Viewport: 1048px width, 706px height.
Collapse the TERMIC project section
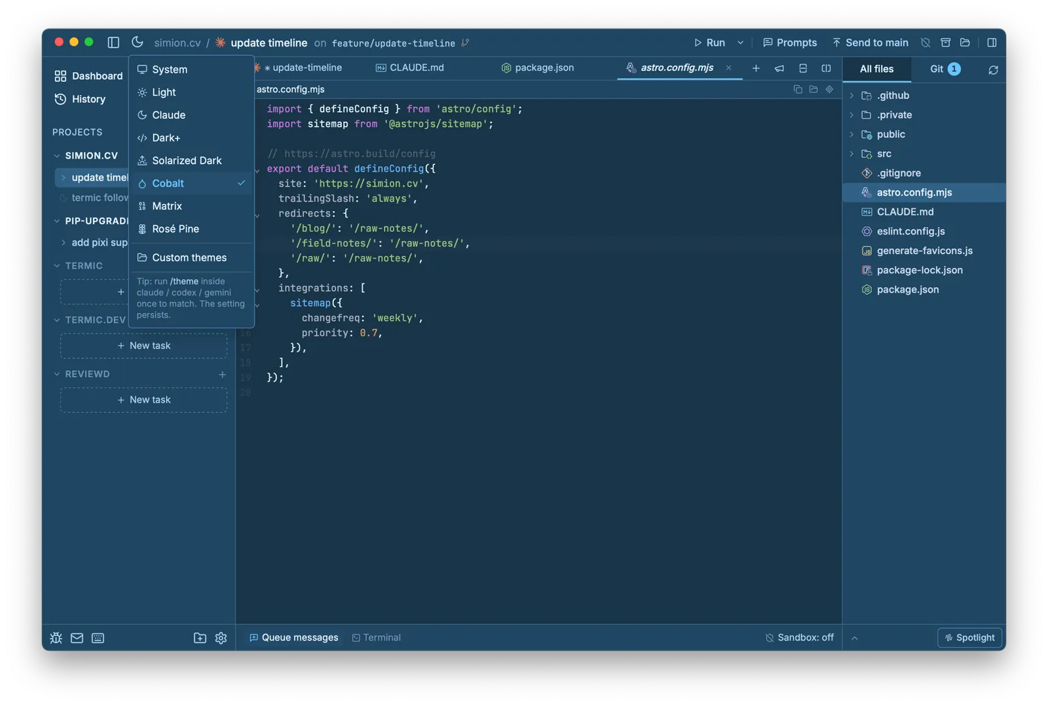[57, 266]
